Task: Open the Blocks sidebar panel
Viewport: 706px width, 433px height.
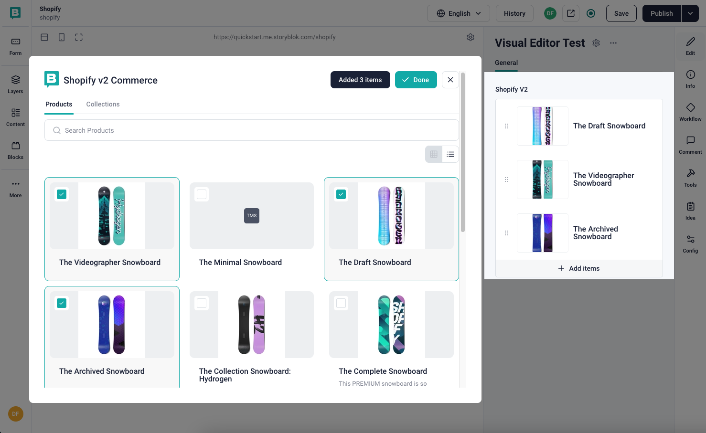Action: (x=15, y=150)
